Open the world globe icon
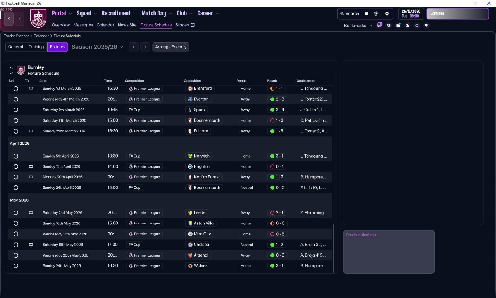Viewport: 496px width, 298px height. pos(376,14)
